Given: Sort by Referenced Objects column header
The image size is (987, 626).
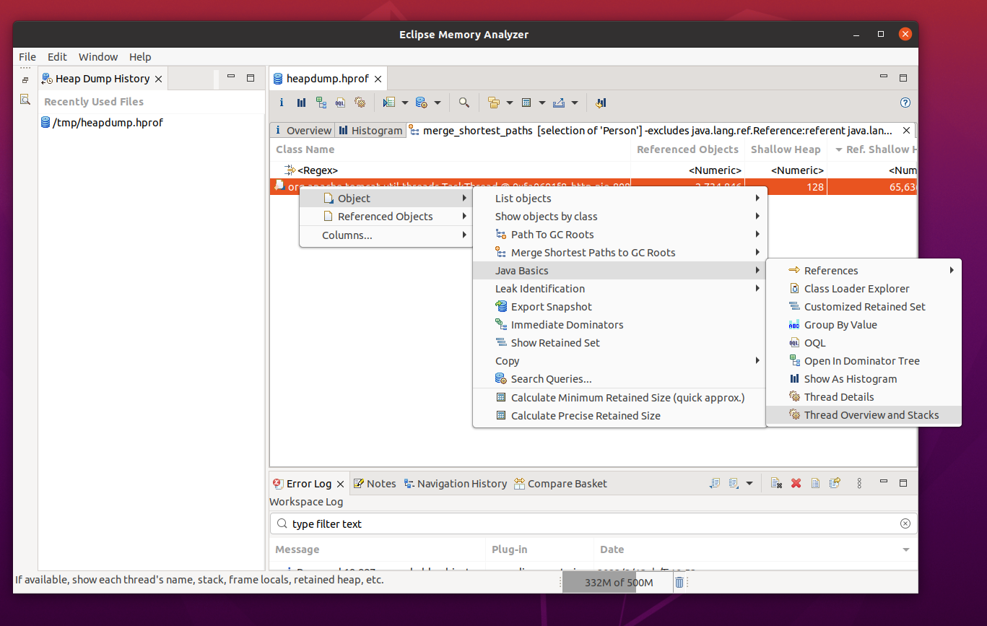Looking at the screenshot, I should tap(687, 149).
